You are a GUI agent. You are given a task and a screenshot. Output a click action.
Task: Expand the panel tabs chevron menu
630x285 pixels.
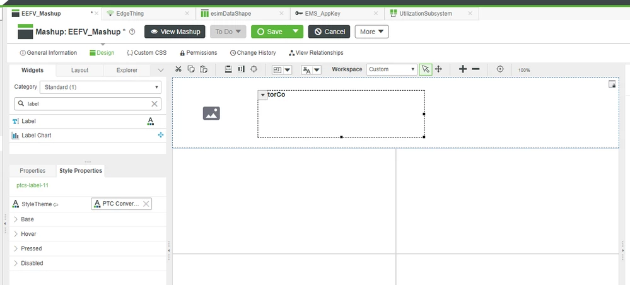point(161,71)
